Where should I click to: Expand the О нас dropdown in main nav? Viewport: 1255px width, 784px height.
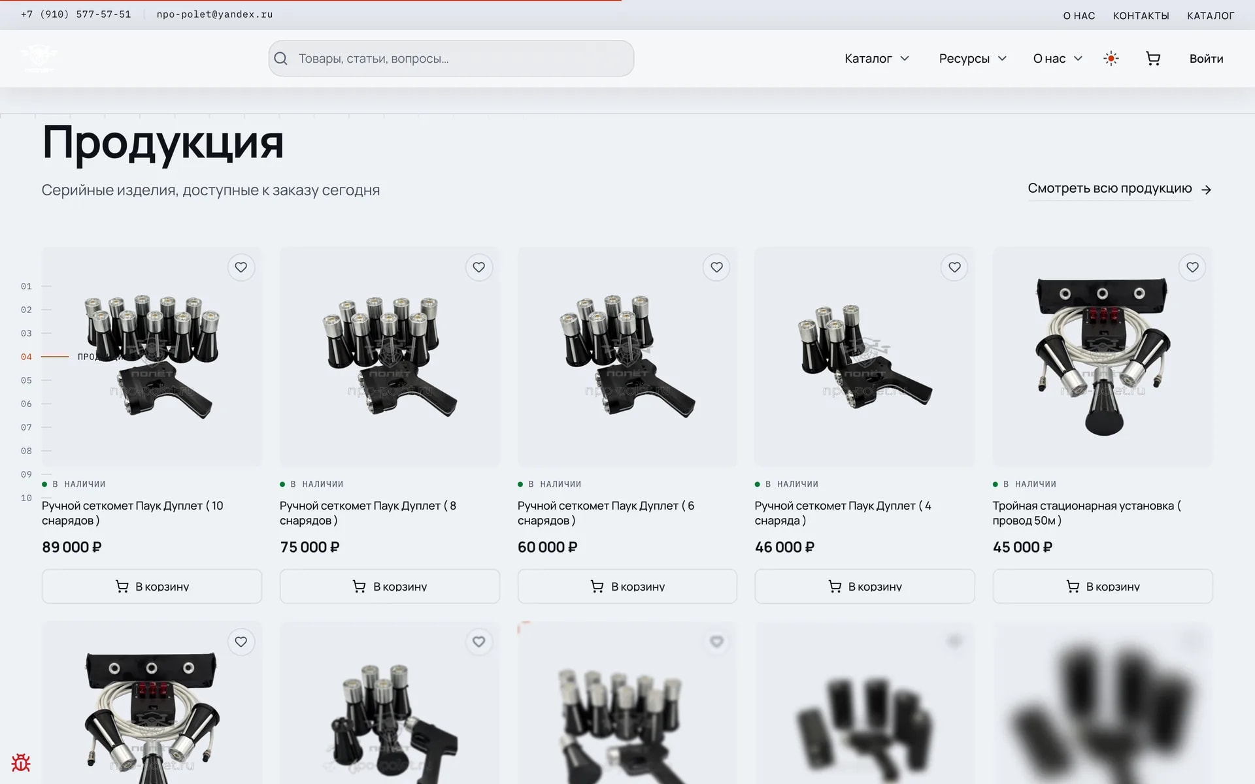click(1058, 59)
